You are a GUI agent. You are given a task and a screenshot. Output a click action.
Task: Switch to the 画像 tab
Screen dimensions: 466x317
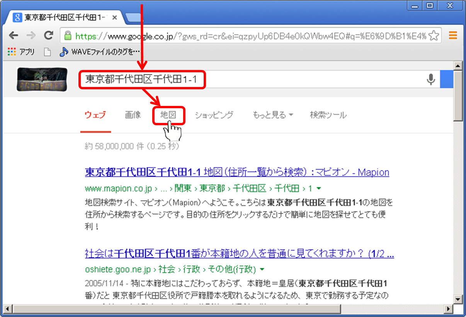click(133, 115)
